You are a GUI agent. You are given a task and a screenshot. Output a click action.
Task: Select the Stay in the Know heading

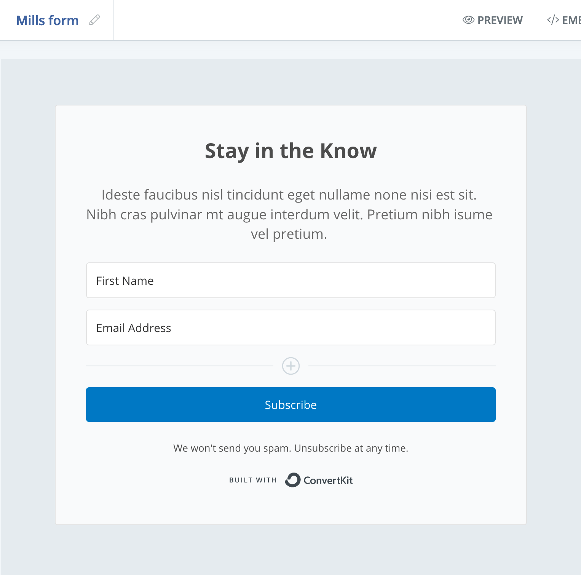[291, 151]
